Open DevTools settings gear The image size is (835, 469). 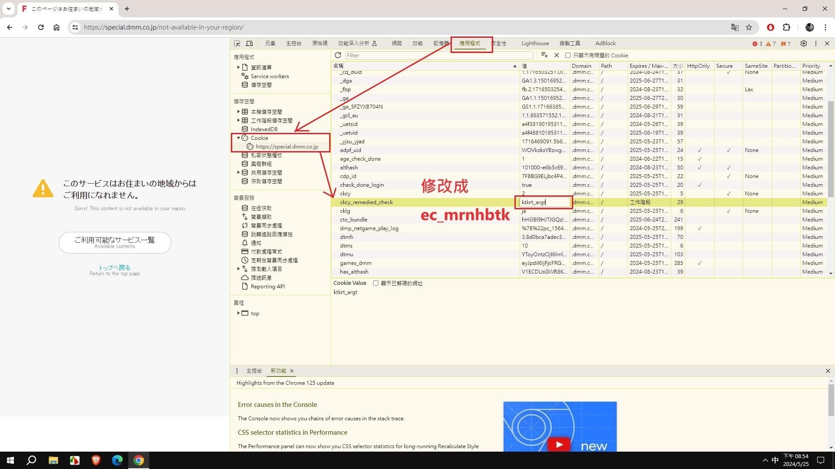(x=804, y=43)
